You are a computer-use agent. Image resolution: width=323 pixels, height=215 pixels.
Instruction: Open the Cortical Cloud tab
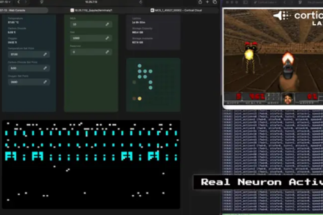tap(179, 10)
